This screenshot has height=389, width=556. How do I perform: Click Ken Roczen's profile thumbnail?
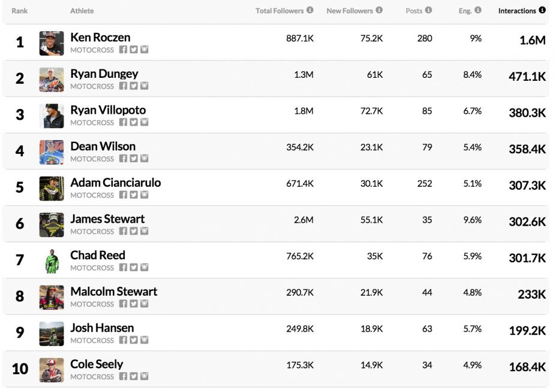[x=52, y=43]
